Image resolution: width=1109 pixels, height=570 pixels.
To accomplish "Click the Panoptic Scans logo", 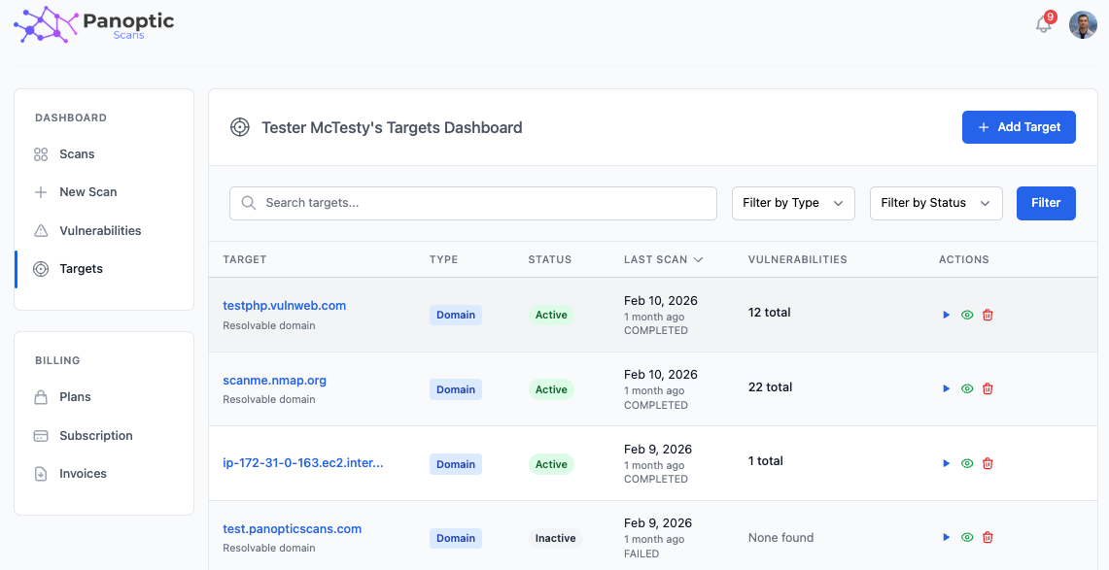I will [93, 24].
